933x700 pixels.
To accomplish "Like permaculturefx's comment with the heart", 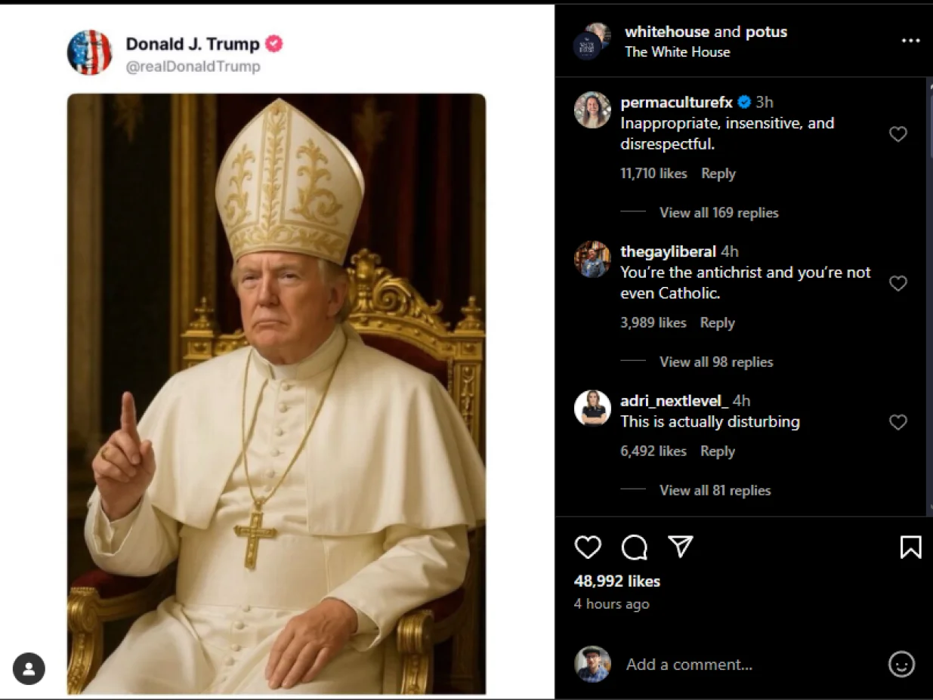I will [898, 134].
